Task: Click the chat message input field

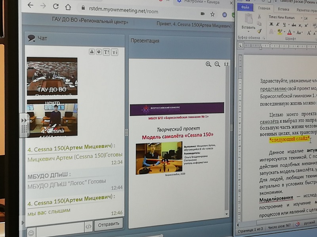Action: (60, 226)
